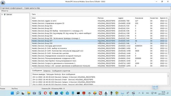Launch Microsoft Edge from taskbar

tap(62, 93)
